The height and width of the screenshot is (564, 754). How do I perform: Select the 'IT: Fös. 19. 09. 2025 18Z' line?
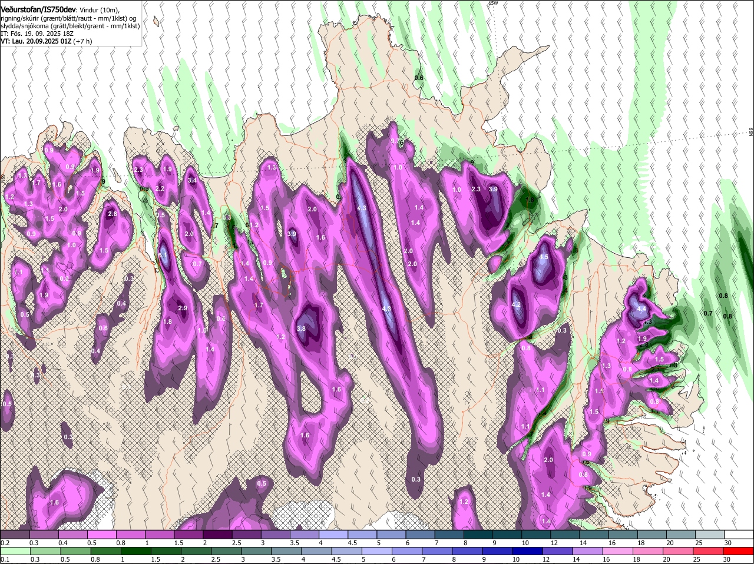37,34
